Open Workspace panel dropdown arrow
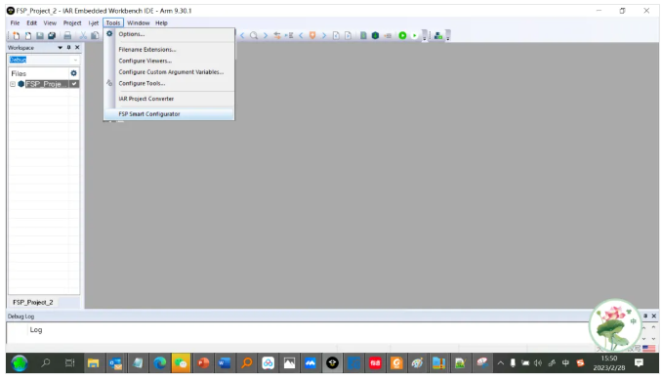 click(x=60, y=48)
